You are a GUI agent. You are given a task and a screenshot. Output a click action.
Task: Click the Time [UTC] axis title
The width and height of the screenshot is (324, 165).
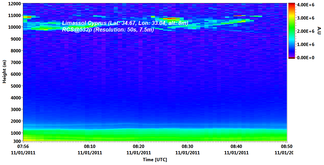click(x=155, y=160)
